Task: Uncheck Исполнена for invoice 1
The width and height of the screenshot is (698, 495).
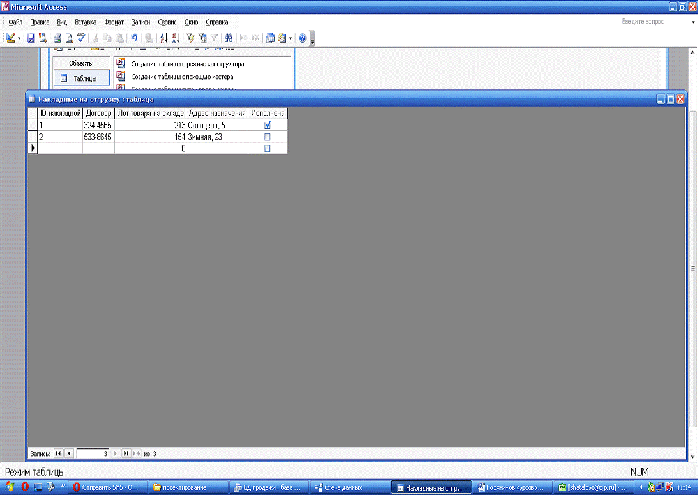Action: [x=268, y=126]
